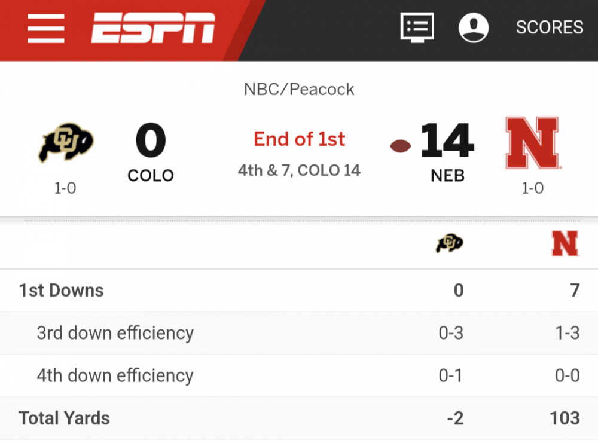
Task: Open the hamburger navigation menu
Action: coord(45,28)
